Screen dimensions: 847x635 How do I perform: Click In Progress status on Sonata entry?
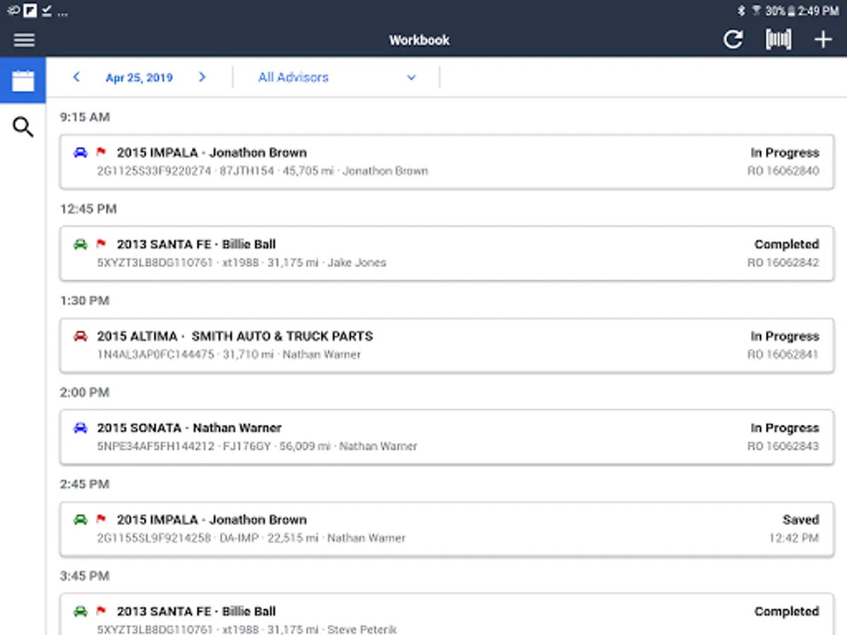click(x=785, y=428)
